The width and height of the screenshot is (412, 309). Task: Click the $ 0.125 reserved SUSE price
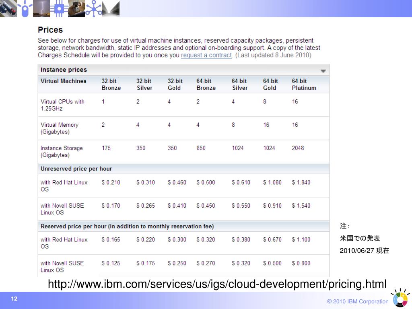point(111,263)
